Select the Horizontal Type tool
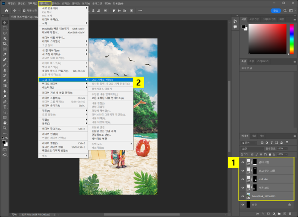This screenshot has height=217, width=298. point(5,107)
